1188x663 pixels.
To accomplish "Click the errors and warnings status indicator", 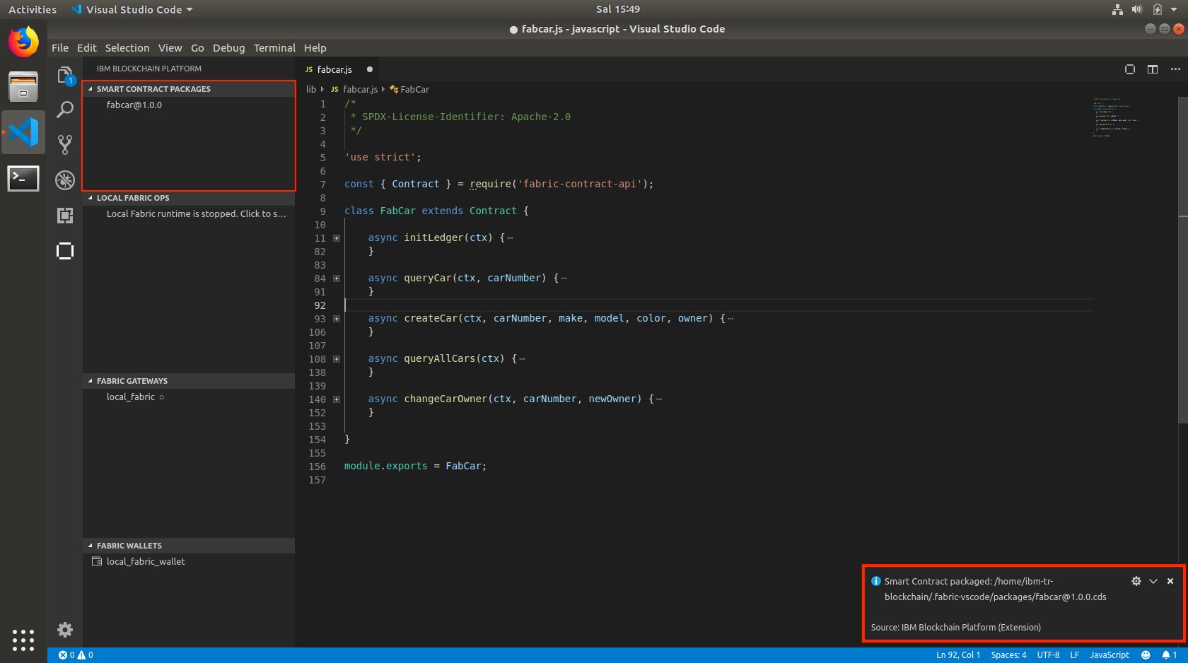I will pos(76,655).
